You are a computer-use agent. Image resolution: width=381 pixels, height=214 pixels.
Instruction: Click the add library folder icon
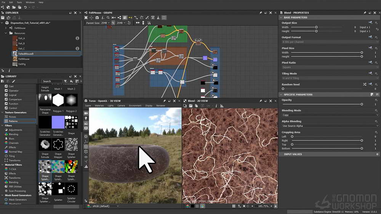pos(3,81)
